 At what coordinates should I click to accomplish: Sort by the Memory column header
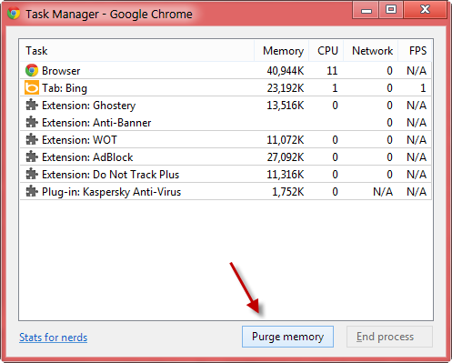coord(282,51)
